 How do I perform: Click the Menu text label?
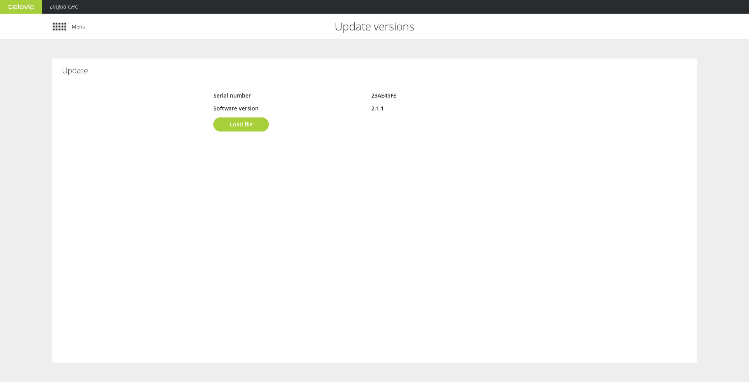coord(78,27)
